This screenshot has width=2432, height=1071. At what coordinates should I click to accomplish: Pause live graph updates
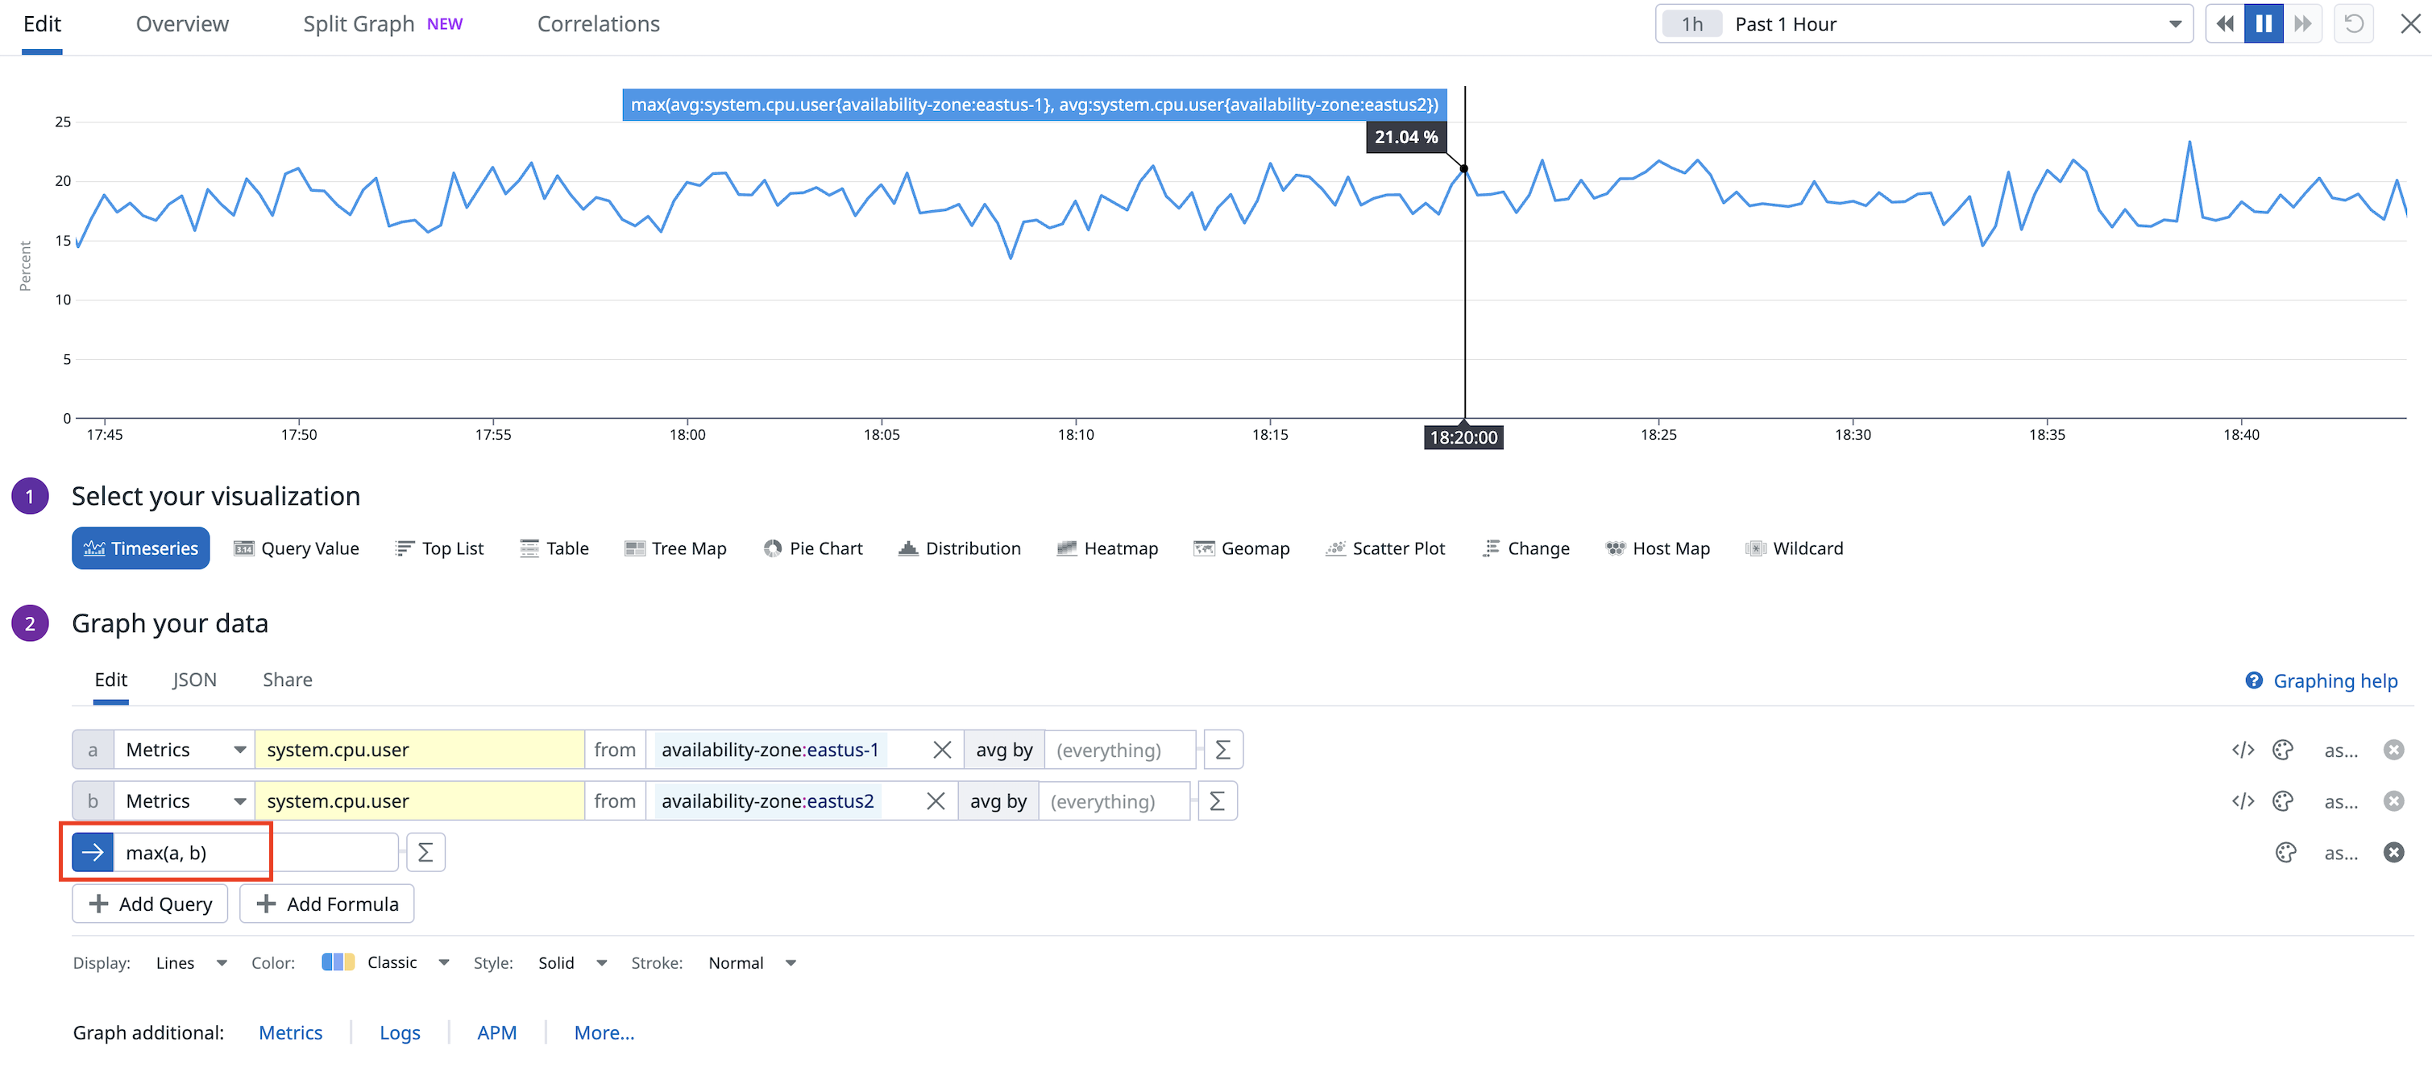coord(2263,24)
